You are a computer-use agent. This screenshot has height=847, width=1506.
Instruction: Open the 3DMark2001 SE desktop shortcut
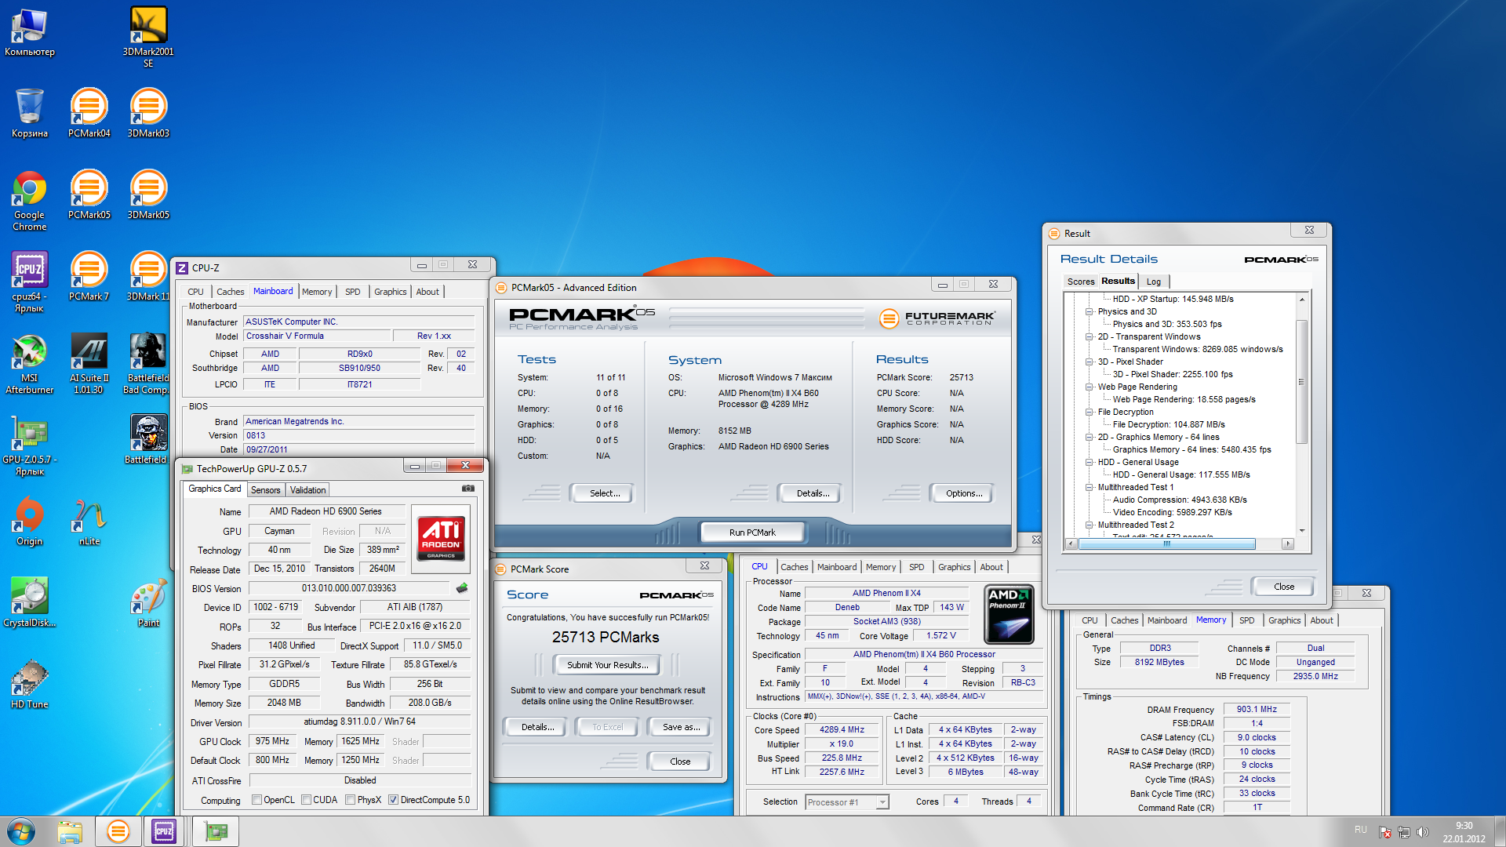point(148,36)
